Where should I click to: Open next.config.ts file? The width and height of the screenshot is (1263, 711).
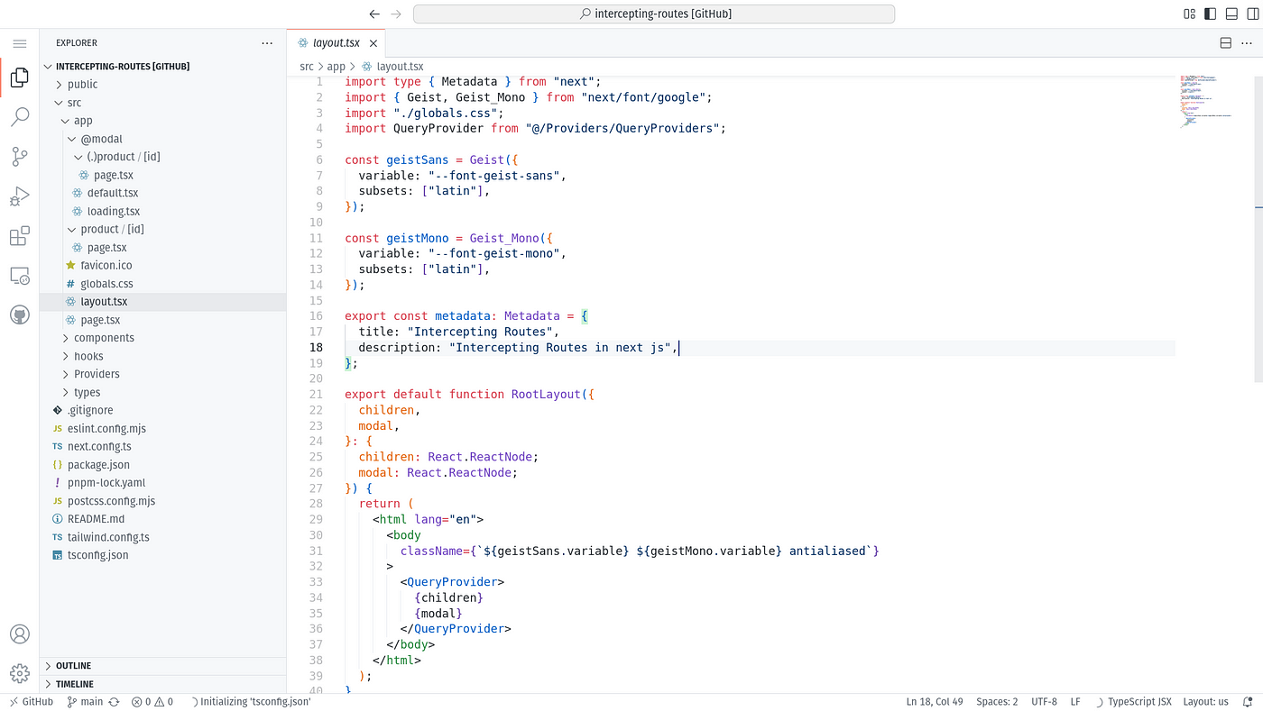pos(163,446)
